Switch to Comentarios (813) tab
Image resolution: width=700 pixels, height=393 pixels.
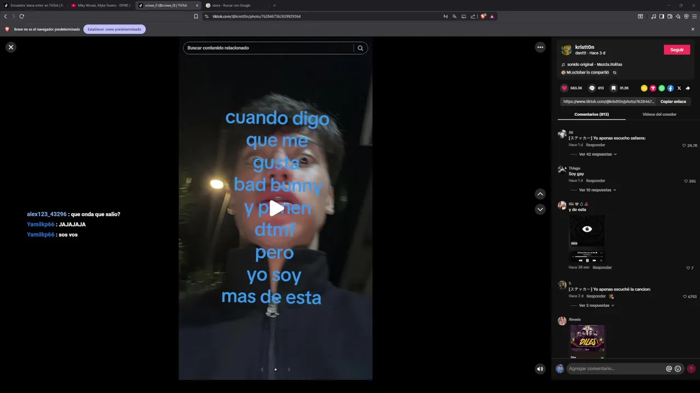592,114
